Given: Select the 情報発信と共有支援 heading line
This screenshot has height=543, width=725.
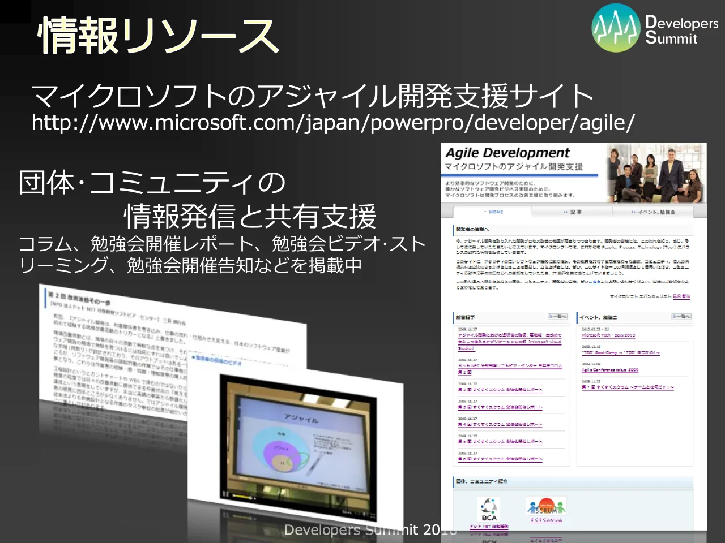Looking at the screenshot, I should coord(250,216).
